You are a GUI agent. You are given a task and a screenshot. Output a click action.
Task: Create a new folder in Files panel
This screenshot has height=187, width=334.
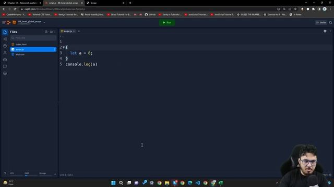coord(51,32)
